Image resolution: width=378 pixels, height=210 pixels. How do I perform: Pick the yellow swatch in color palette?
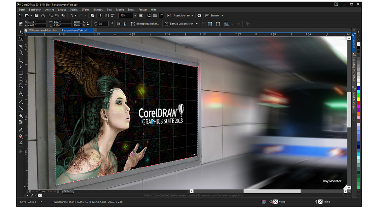point(358,99)
